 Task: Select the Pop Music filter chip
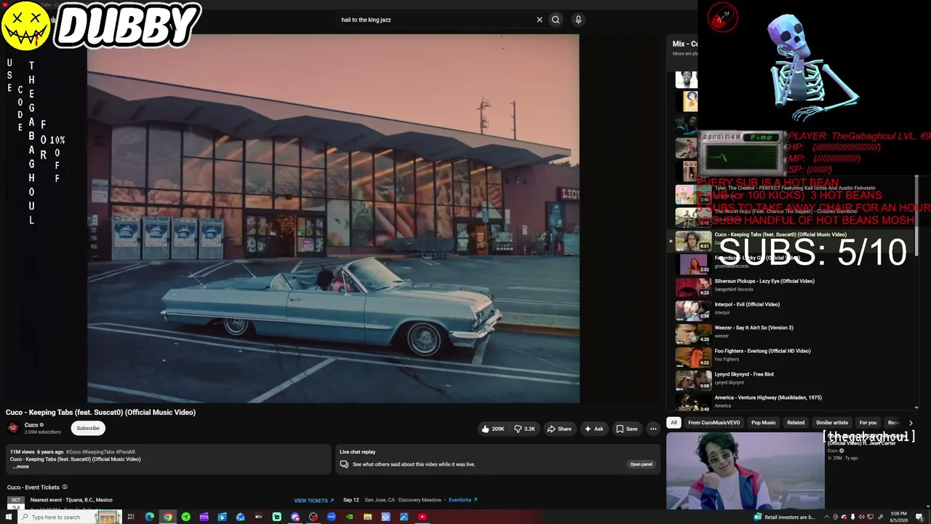764,423
